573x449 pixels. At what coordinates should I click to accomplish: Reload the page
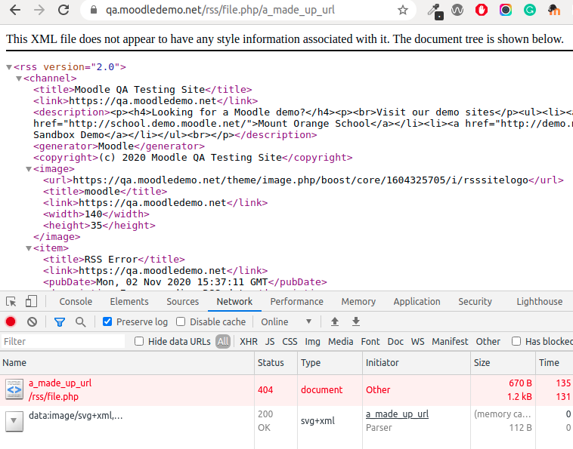[63, 11]
